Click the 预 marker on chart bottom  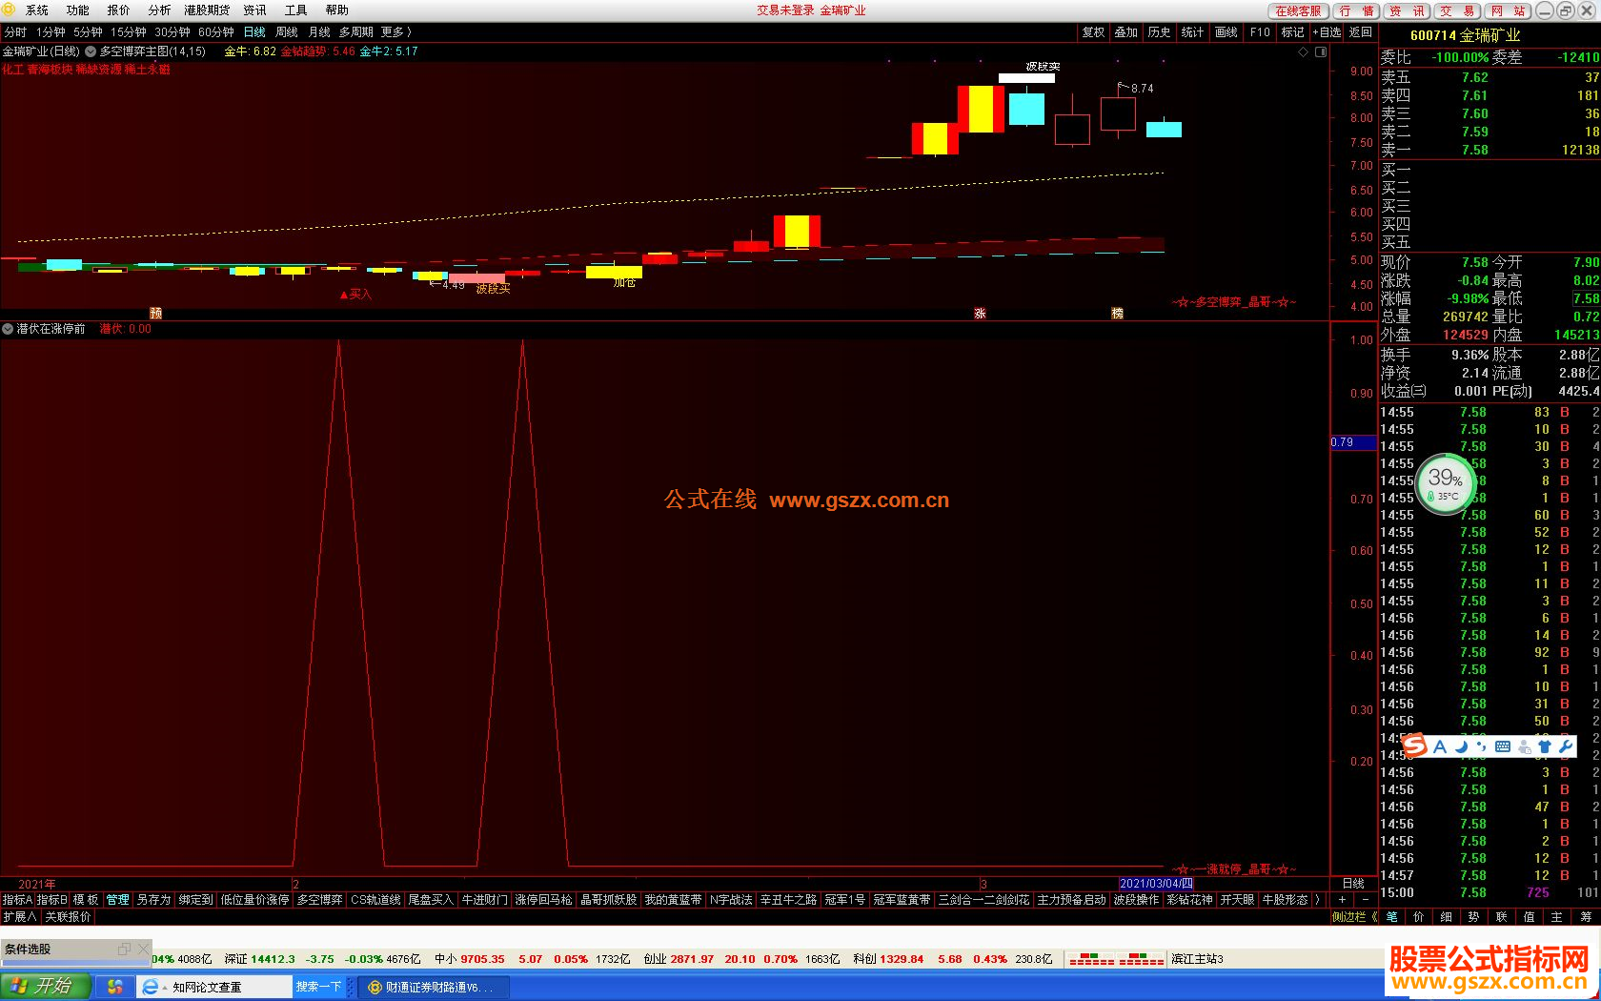pyautogui.click(x=155, y=314)
